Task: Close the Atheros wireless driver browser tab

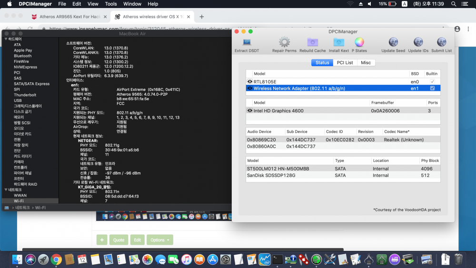Action: tap(188, 17)
